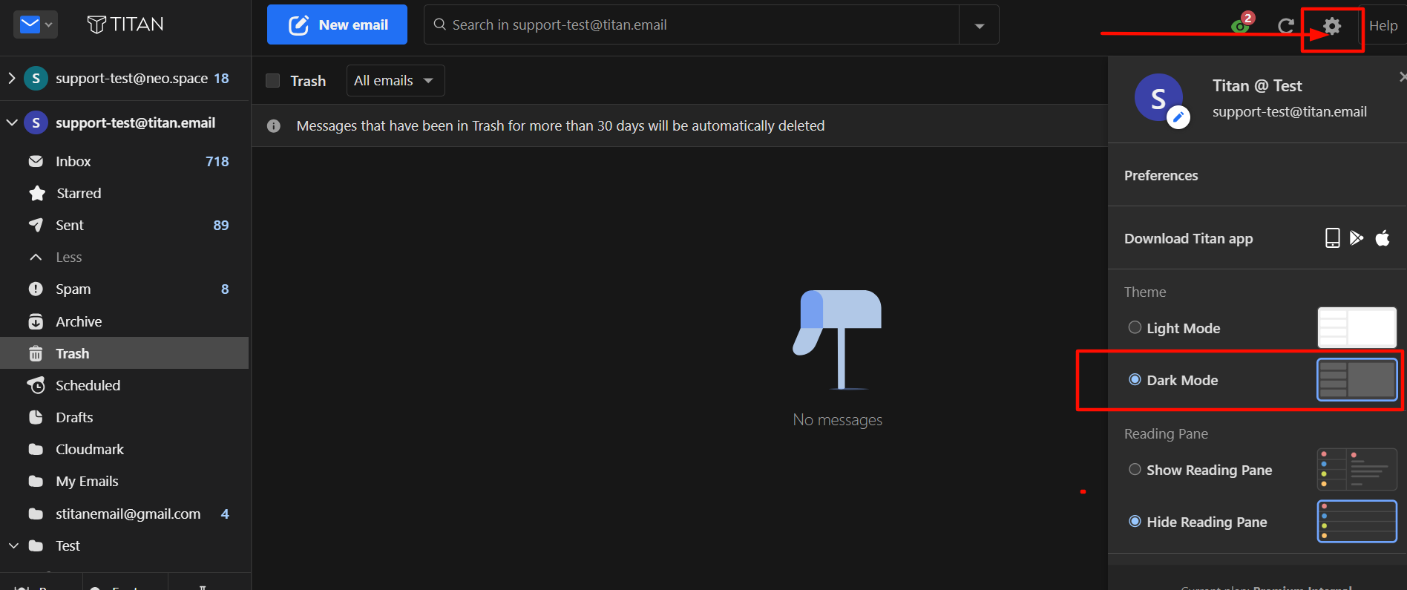Viewport: 1407px width, 590px height.
Task: Click Download Titan app label
Action: (1188, 238)
